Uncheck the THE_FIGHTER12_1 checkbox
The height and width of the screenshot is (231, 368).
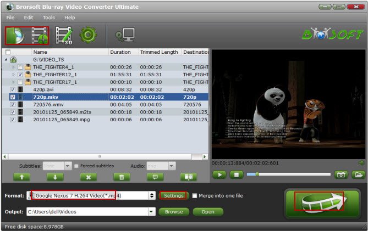coord(20,75)
